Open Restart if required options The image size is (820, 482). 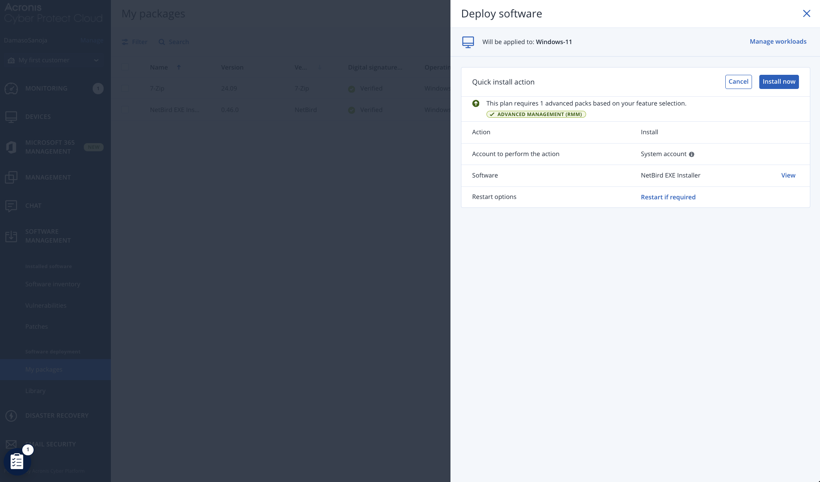668,197
